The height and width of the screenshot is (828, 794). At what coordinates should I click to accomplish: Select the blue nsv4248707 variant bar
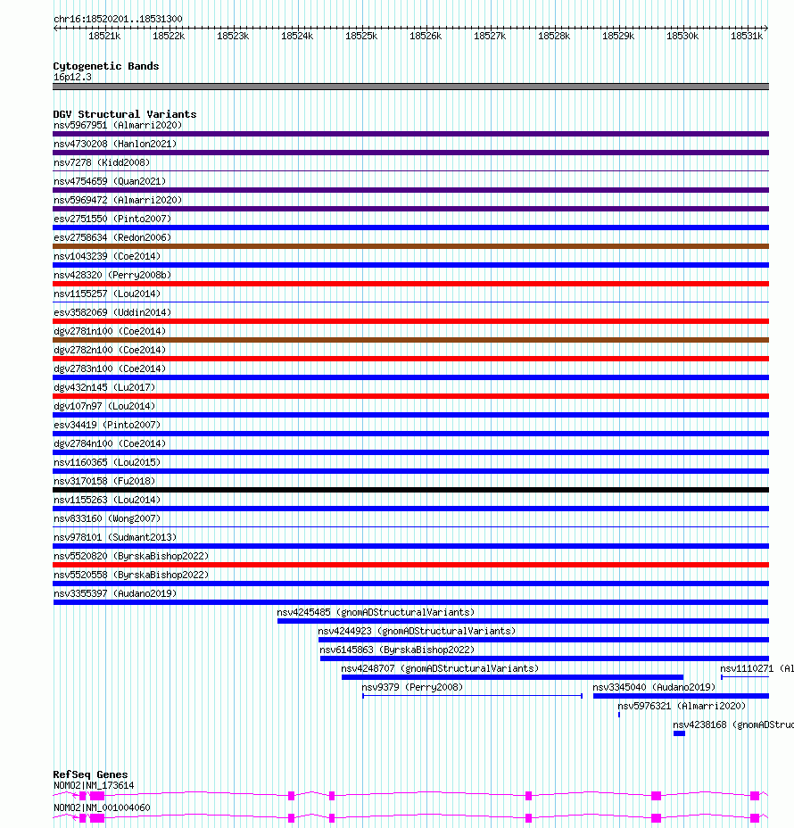[x=513, y=677]
